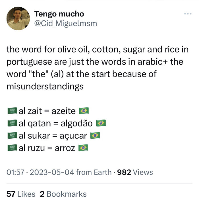Click the Brazil flag after arroz
Image resolution: width=199 pixels, height=204 pixels.
pyautogui.click(x=83, y=148)
